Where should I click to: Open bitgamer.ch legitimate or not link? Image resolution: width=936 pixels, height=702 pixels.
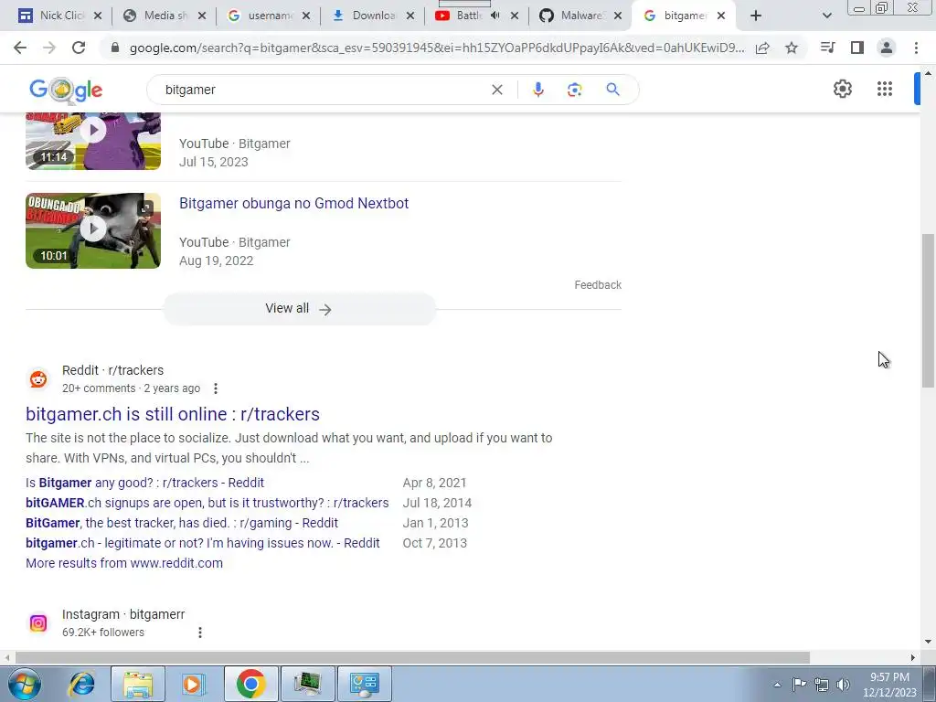coord(202,543)
